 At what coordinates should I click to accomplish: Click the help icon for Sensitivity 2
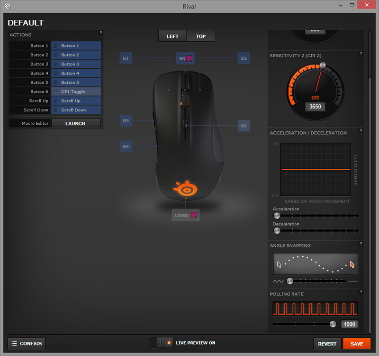361,54
